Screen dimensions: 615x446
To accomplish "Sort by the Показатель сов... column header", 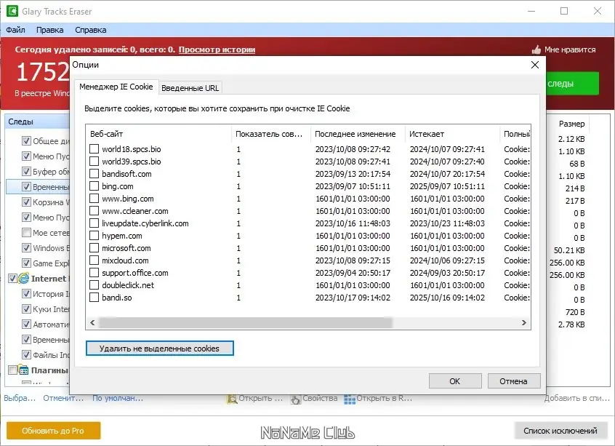I will [x=271, y=134].
